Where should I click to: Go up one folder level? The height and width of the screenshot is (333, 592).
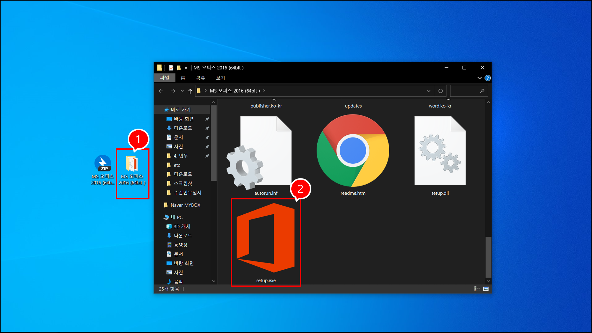point(190,91)
